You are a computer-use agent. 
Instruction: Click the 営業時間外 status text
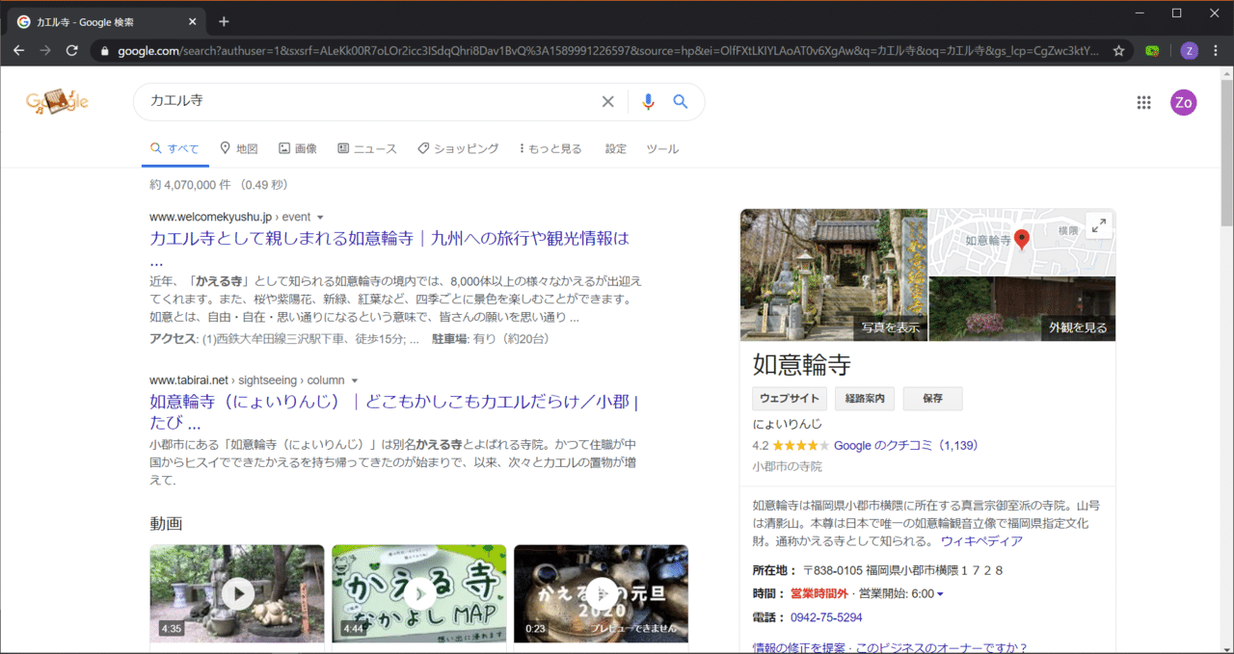[819, 594]
